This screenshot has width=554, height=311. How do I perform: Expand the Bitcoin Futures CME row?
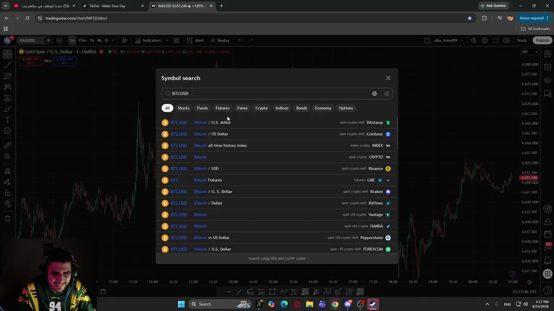388,180
